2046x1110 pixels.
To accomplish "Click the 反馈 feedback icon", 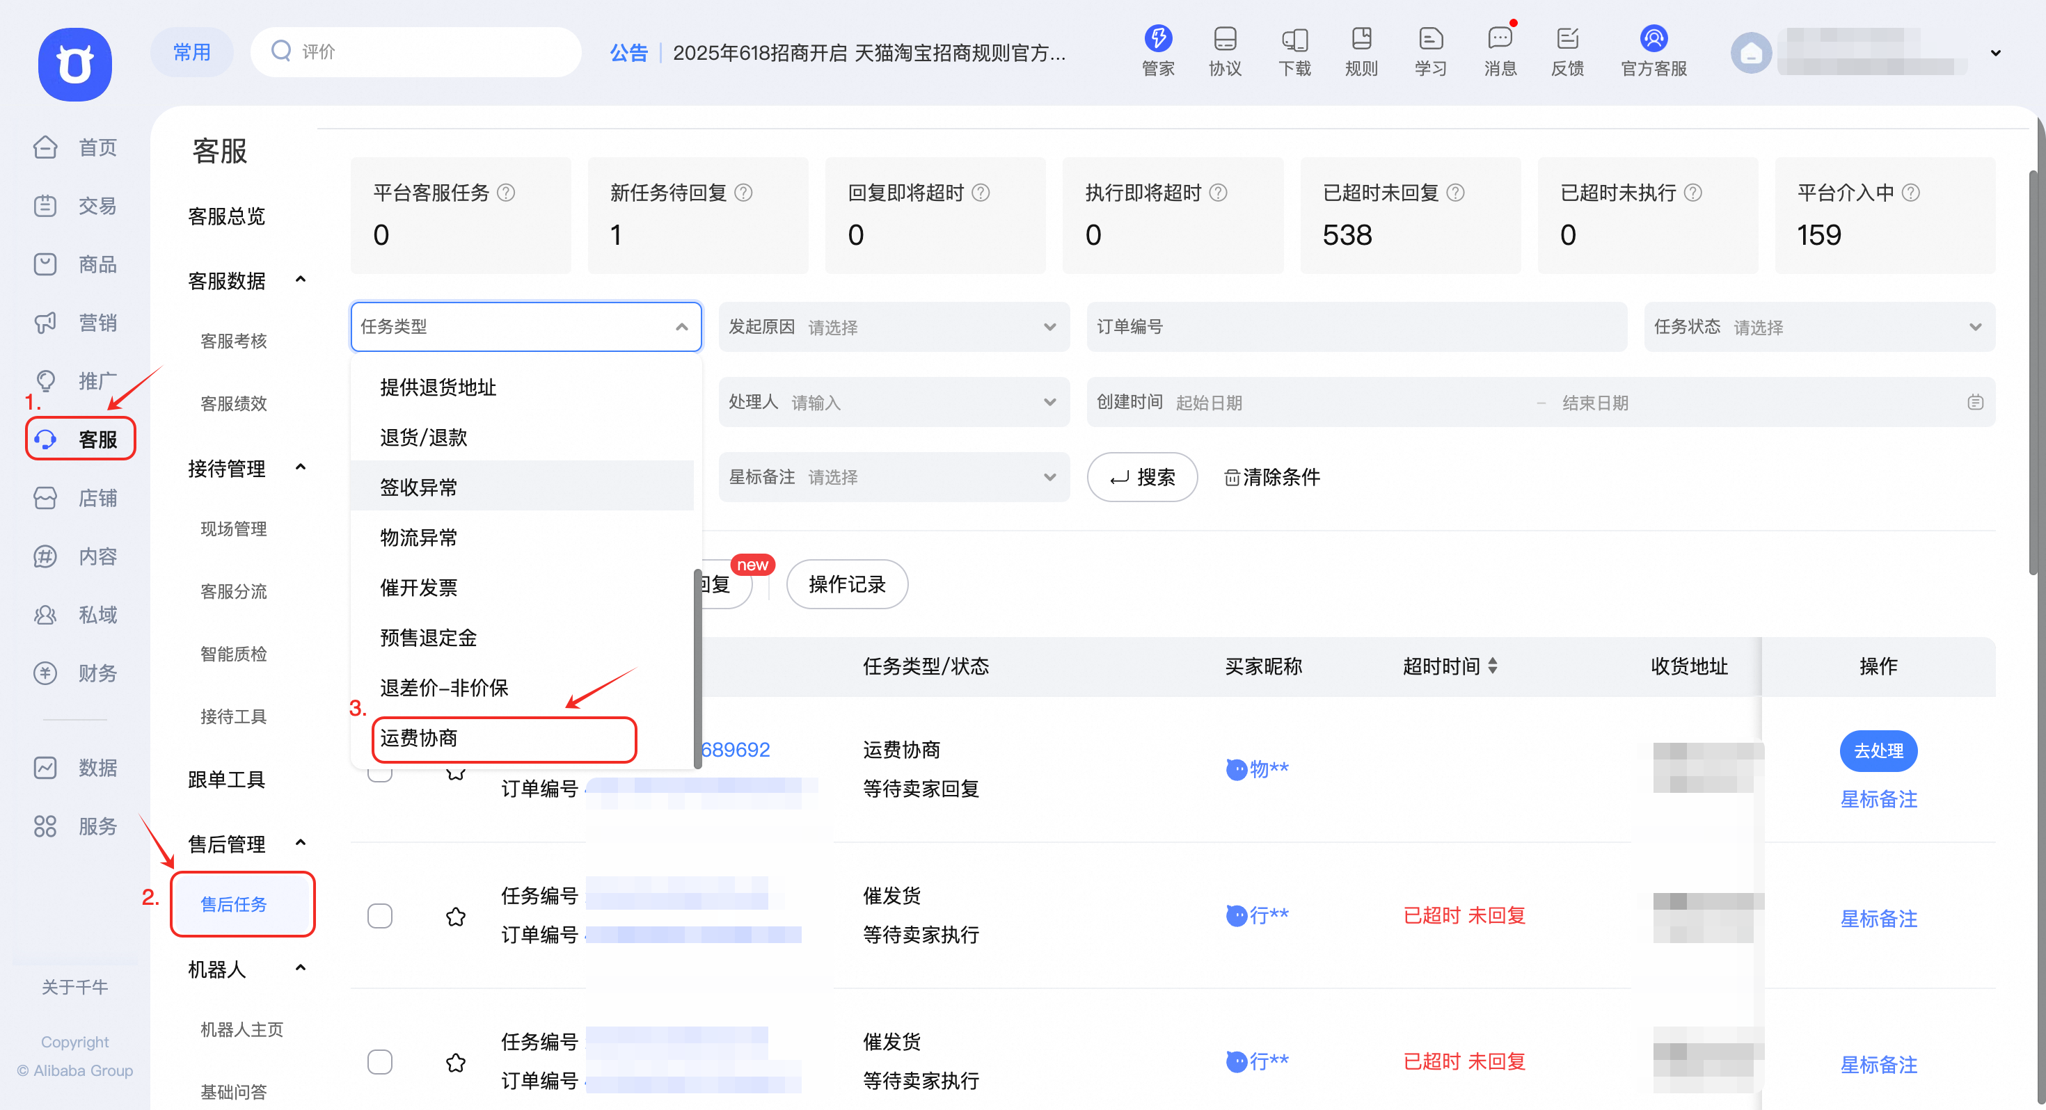I will (x=1567, y=38).
